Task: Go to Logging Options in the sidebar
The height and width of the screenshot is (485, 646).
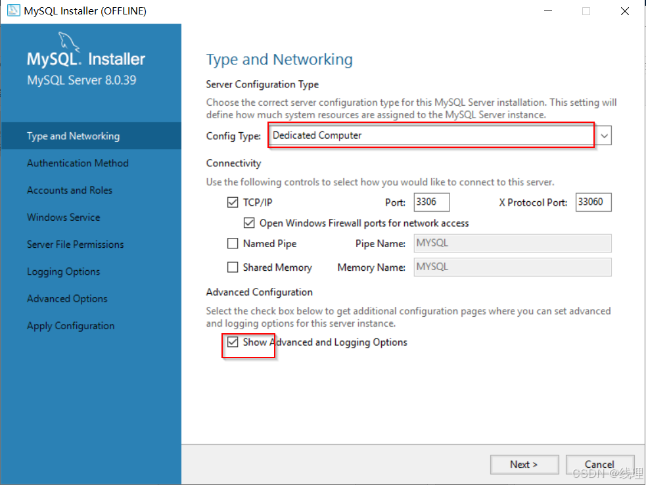Action: coord(63,271)
